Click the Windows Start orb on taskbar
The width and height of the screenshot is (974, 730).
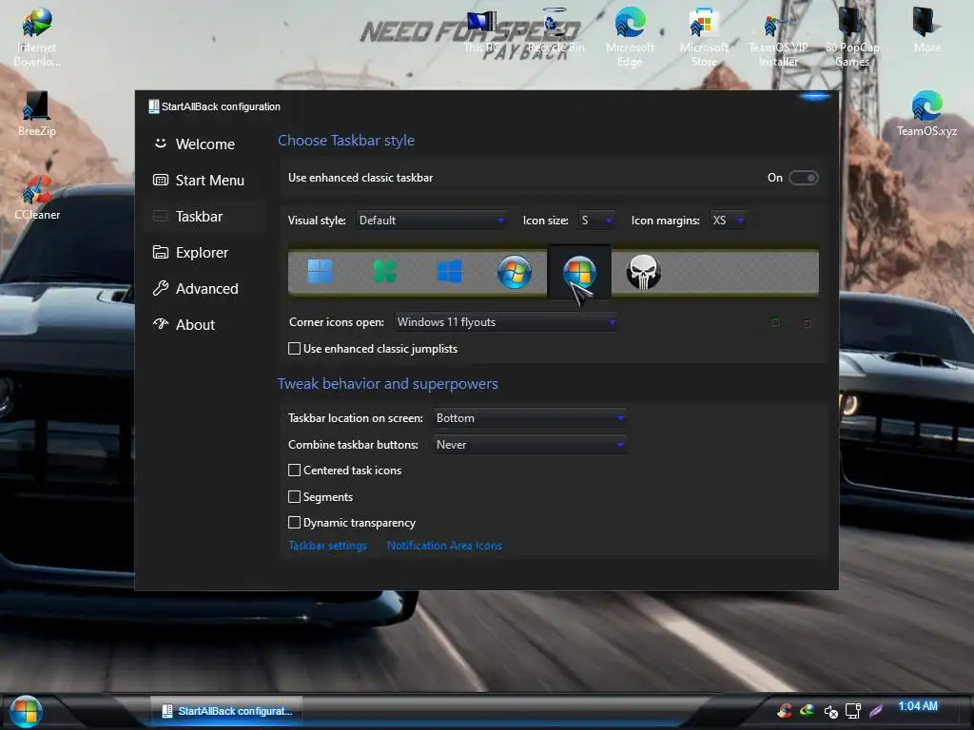pyautogui.click(x=26, y=711)
